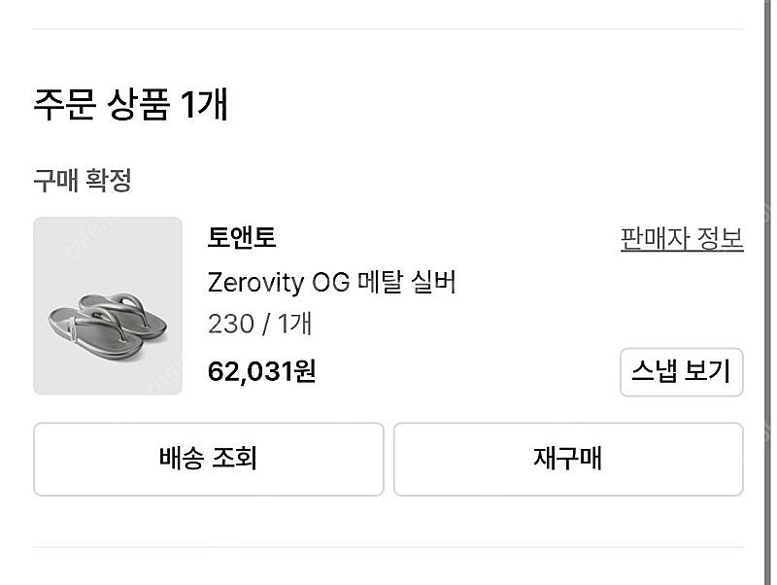Open the silver flip-flop product thumbnail
The image size is (777, 585).
click(108, 306)
